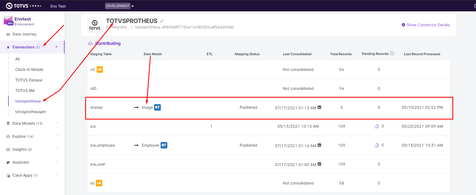Open the ctt staging table
The height and width of the screenshot is (195, 476).
click(92, 70)
